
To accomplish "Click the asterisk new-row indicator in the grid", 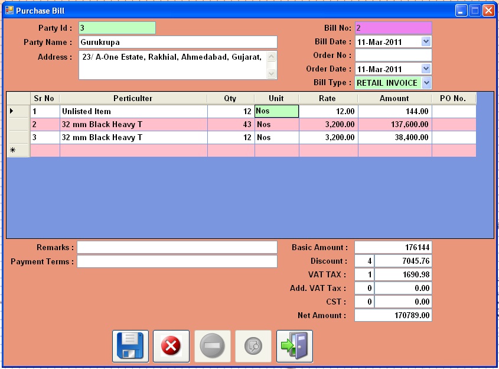I will [x=13, y=151].
